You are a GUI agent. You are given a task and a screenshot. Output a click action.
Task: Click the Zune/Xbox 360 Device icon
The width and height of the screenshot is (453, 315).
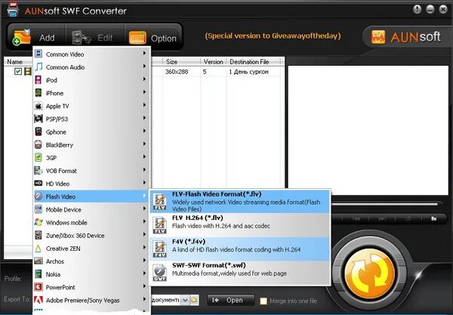tap(39, 235)
